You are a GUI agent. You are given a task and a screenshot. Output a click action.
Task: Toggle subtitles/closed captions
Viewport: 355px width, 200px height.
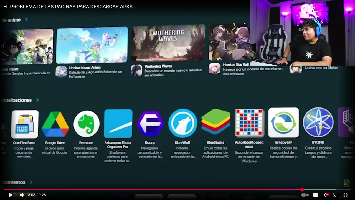point(316,195)
